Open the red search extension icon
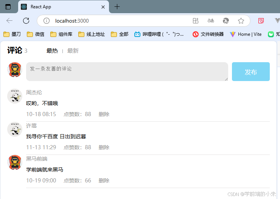This screenshot has width=280, height=199. [261, 21]
